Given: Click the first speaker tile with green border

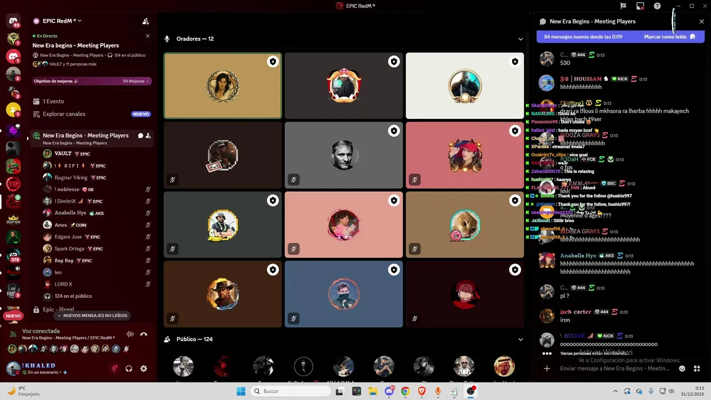Looking at the screenshot, I should tap(223, 86).
